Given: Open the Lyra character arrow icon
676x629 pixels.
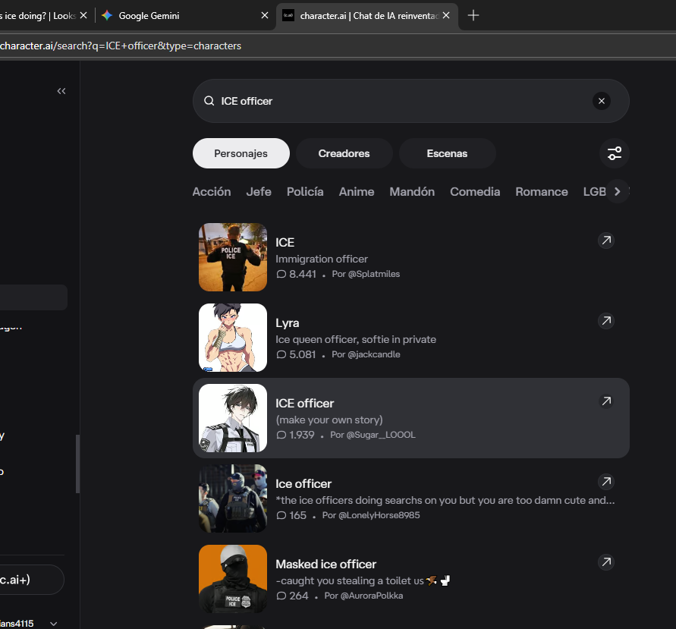Looking at the screenshot, I should pos(605,321).
